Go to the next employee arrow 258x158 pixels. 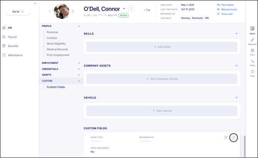coord(73,11)
